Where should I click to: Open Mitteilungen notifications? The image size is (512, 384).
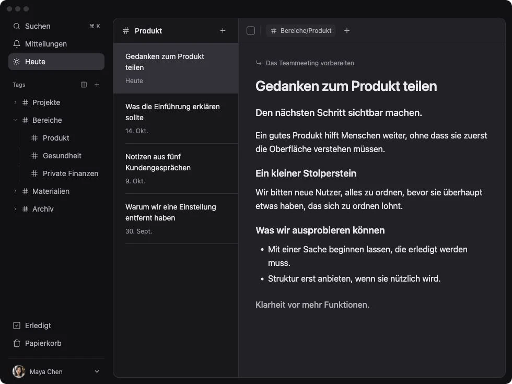point(56,44)
